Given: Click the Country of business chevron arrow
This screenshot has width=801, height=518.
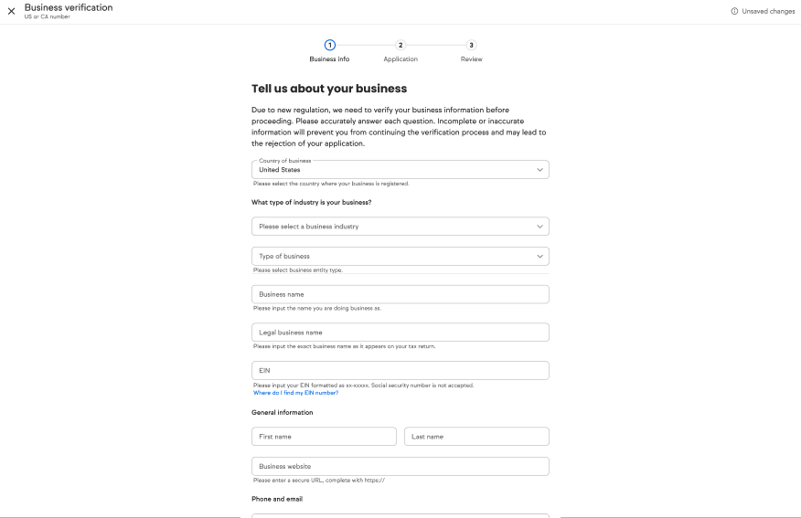Looking at the screenshot, I should 539,170.
